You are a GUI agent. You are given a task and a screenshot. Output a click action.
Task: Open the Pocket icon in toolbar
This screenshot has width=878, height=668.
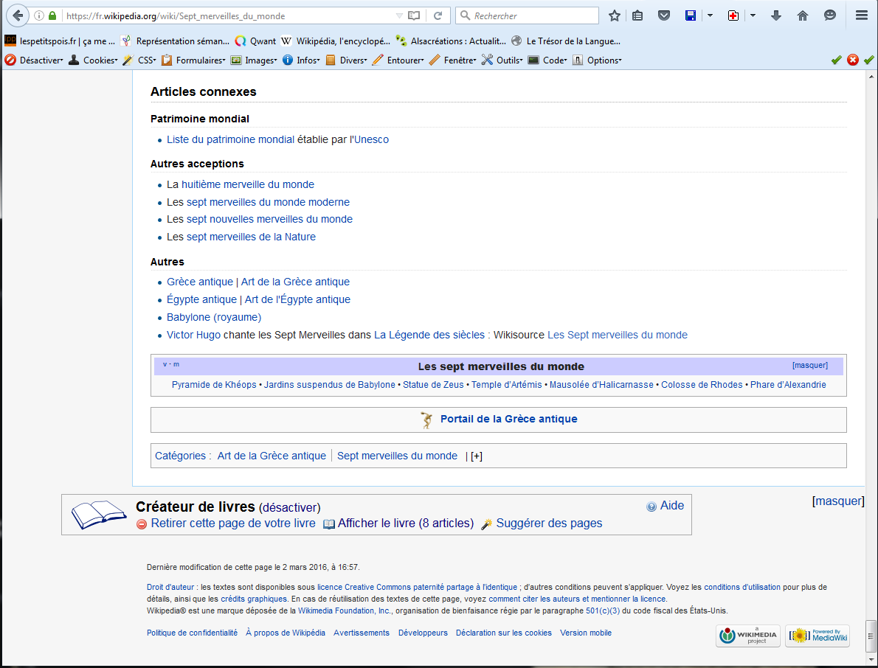pyautogui.click(x=664, y=15)
